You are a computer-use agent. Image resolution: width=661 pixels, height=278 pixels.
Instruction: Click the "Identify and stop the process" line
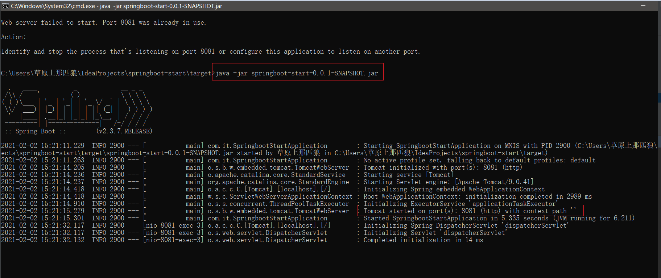210,51
